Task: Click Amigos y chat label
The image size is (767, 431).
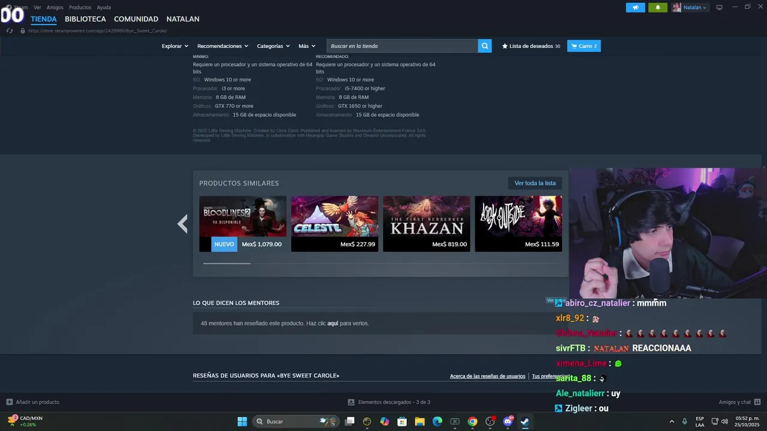Action: [x=735, y=402]
